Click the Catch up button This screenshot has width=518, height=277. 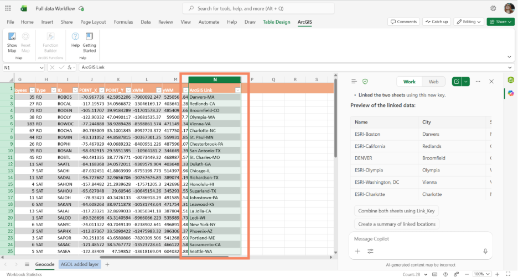437,22
